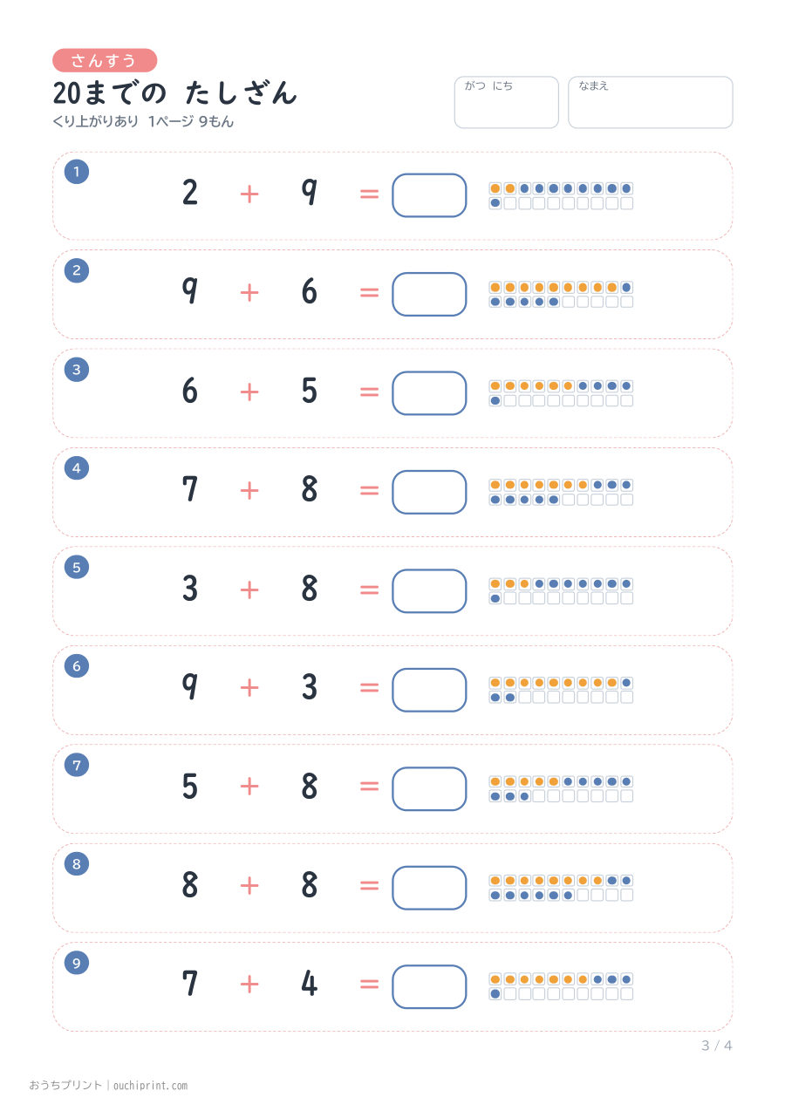Click the numbered circle badge 6

pyautogui.click(x=77, y=666)
